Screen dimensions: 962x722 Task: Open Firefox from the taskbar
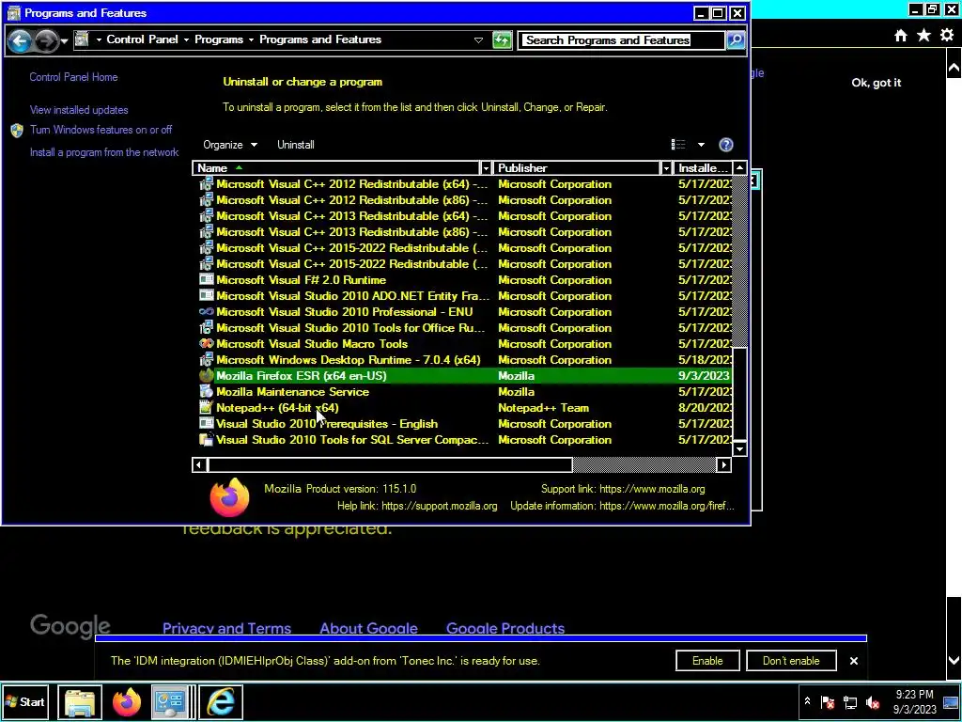tap(127, 701)
